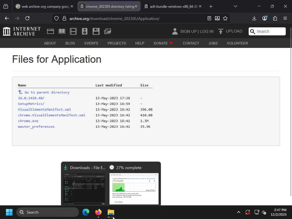292x219 pixels.
Task: List all tabs dropdown arrow
Action: click(x=235, y=6)
